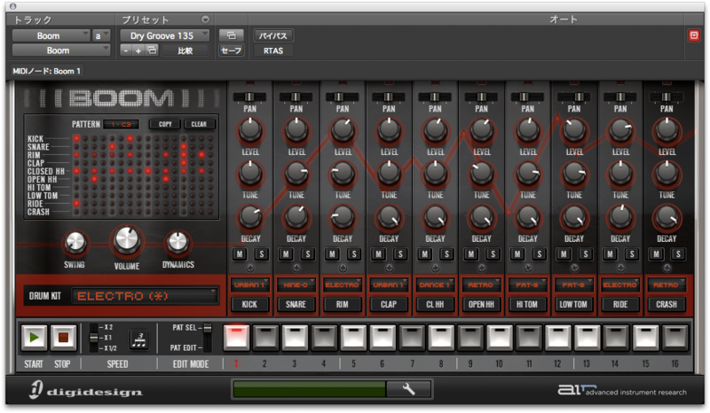The image size is (710, 413).
Task: Click the CLAP channel LEVEL knob
Action: [389, 129]
